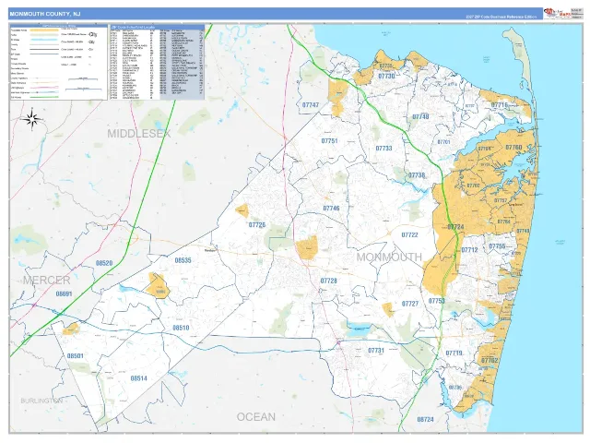Click ZIP code 07755

coord(497,246)
